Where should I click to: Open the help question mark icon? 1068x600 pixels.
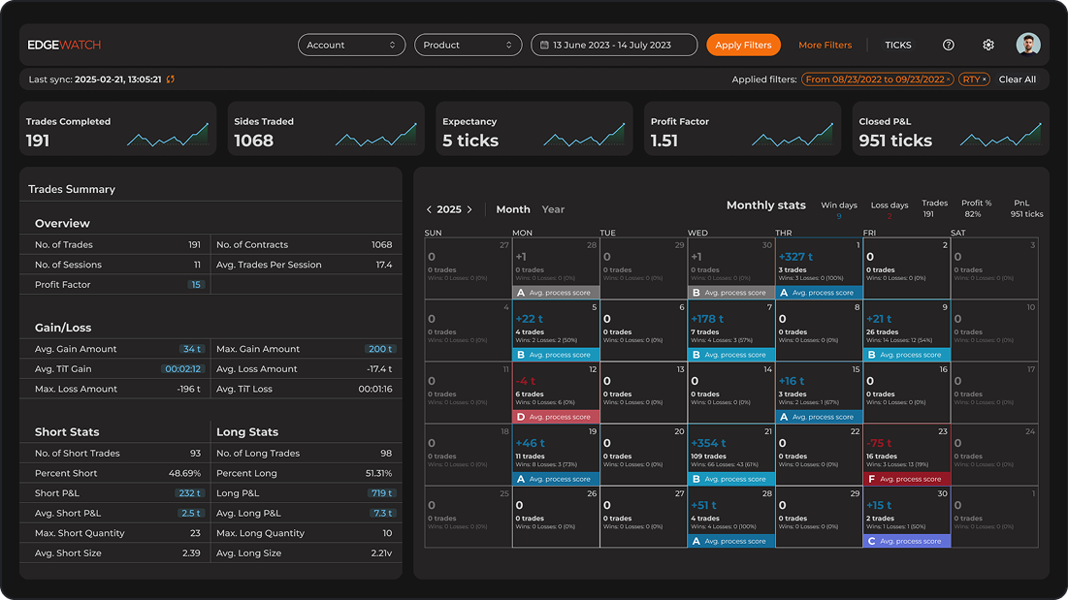tap(949, 46)
